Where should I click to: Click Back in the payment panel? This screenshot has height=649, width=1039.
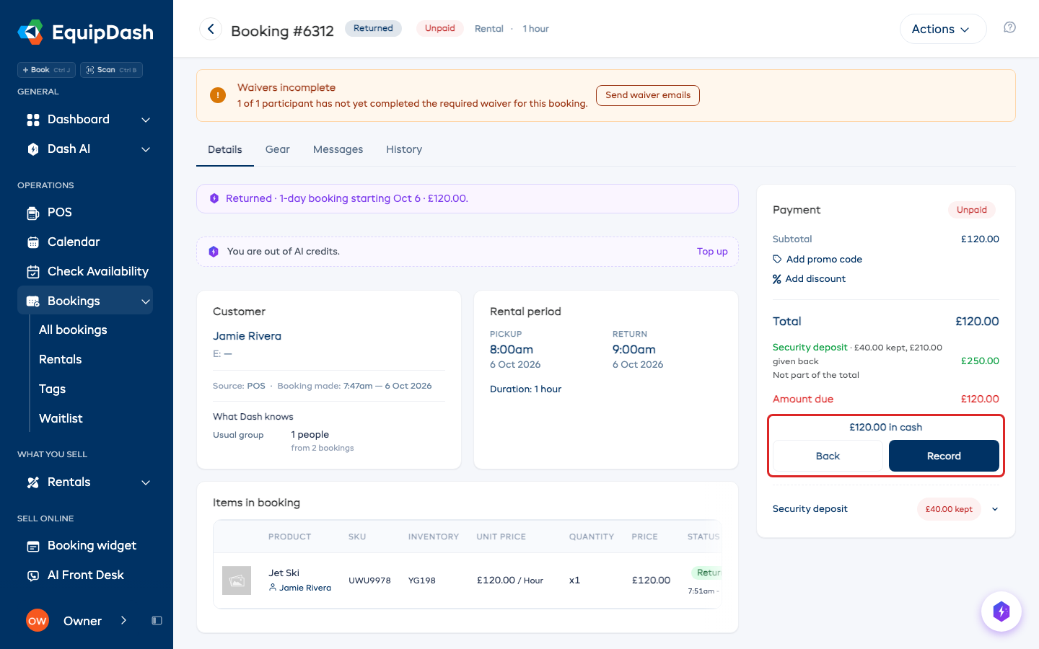pyautogui.click(x=828, y=456)
